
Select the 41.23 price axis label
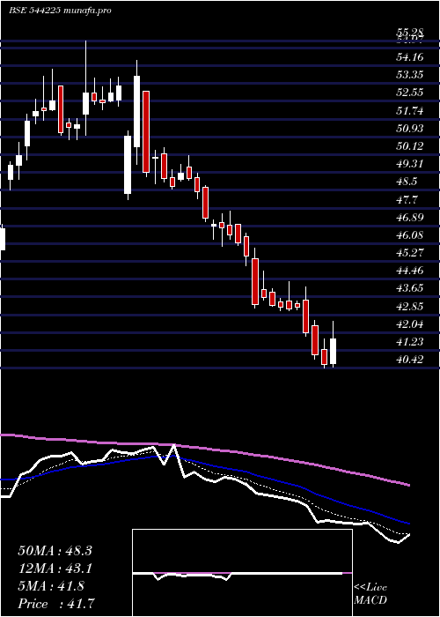(409, 342)
